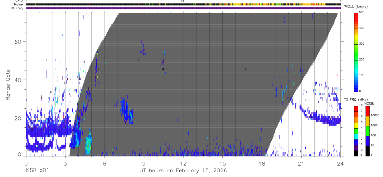Click the 'TX Freq' row label
The image size is (383, 177).
(17, 8)
